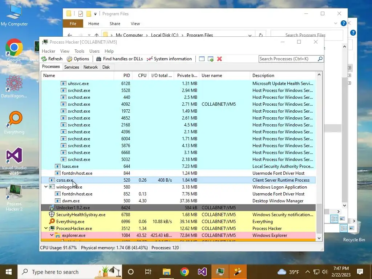Click process list scrollbar down arrow
372x279 pixels.
pos(319,238)
